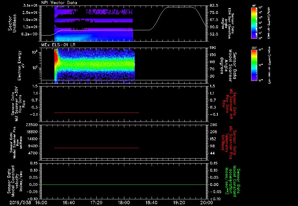Click the 18:40 time axis label
Viewport: 298px width, 206px height.
151,203
